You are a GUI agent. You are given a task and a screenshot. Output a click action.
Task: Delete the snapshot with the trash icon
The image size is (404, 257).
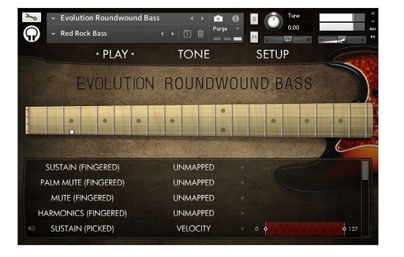pyautogui.click(x=201, y=34)
